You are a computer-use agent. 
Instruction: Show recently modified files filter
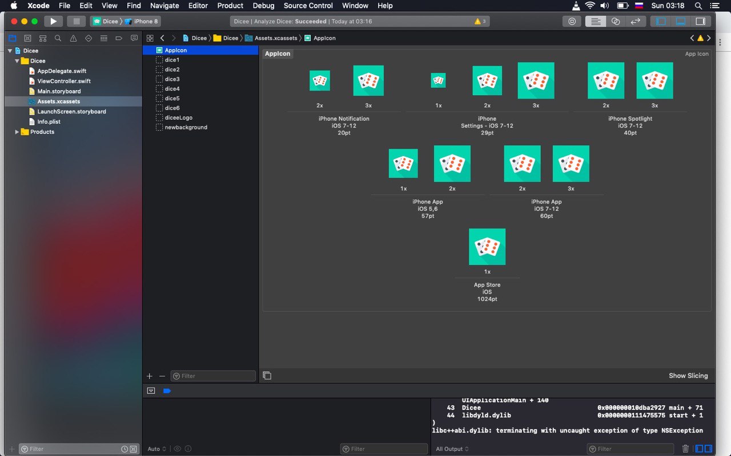click(x=124, y=449)
